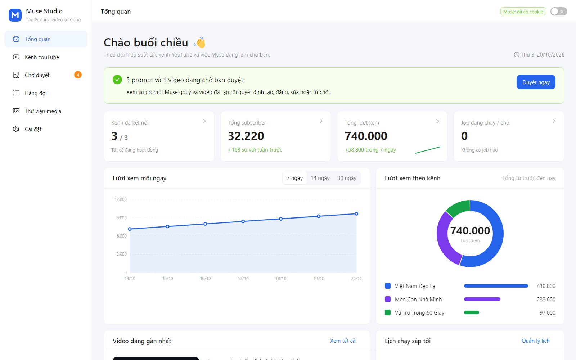The height and width of the screenshot is (360, 576).
Task: Select the 7 ngày range option
Action: [x=294, y=178]
